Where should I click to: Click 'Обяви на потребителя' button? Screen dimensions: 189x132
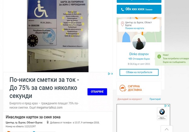139,72
